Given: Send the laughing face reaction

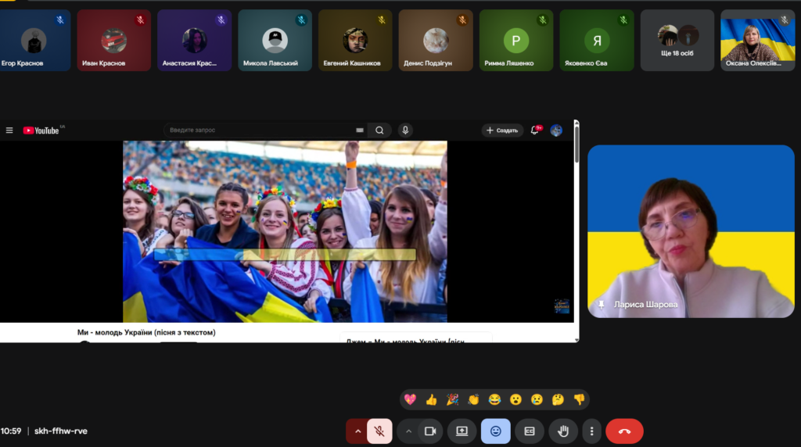Looking at the screenshot, I should [x=494, y=399].
